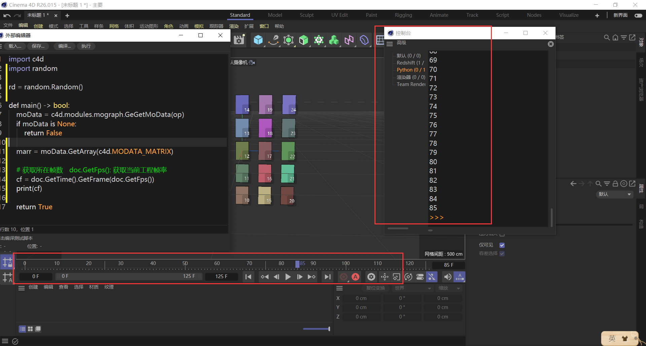
Task: Open the 渲染 render menu
Action: click(234, 26)
